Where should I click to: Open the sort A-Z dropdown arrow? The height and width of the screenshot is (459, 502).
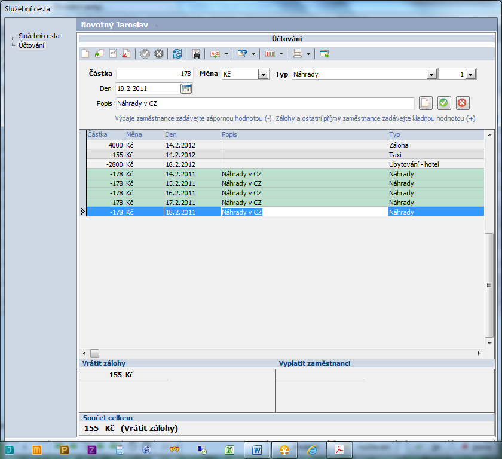tap(226, 54)
